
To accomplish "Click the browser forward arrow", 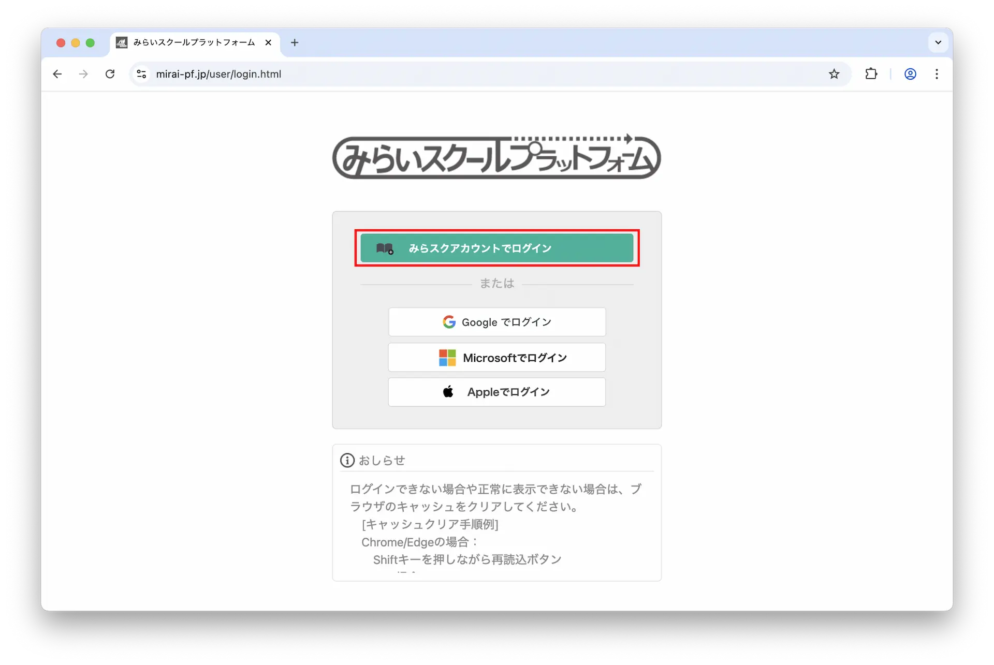I will [83, 74].
